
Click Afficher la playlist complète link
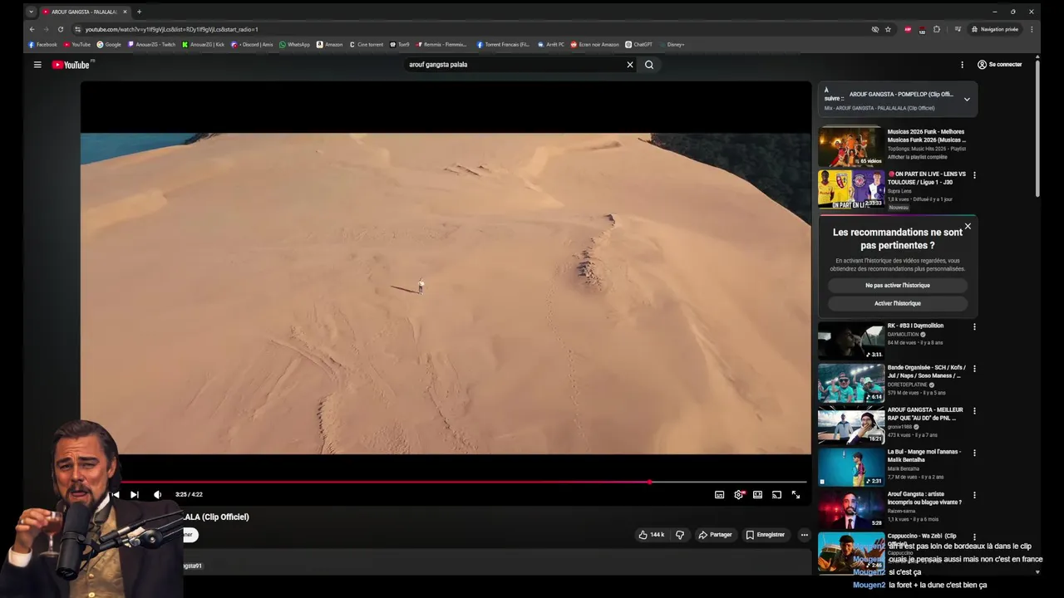point(917,157)
